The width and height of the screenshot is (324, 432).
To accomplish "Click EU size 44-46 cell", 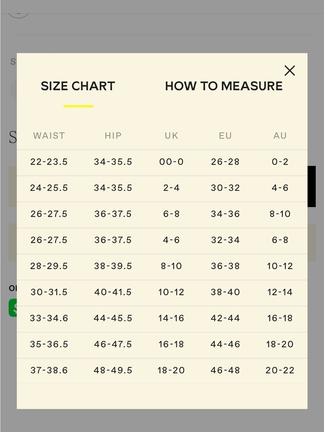I will tap(225, 344).
